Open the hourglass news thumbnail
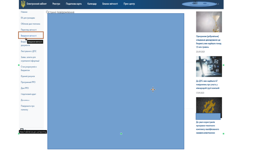The width and height of the screenshot is (262, 163). tap(209, 22)
